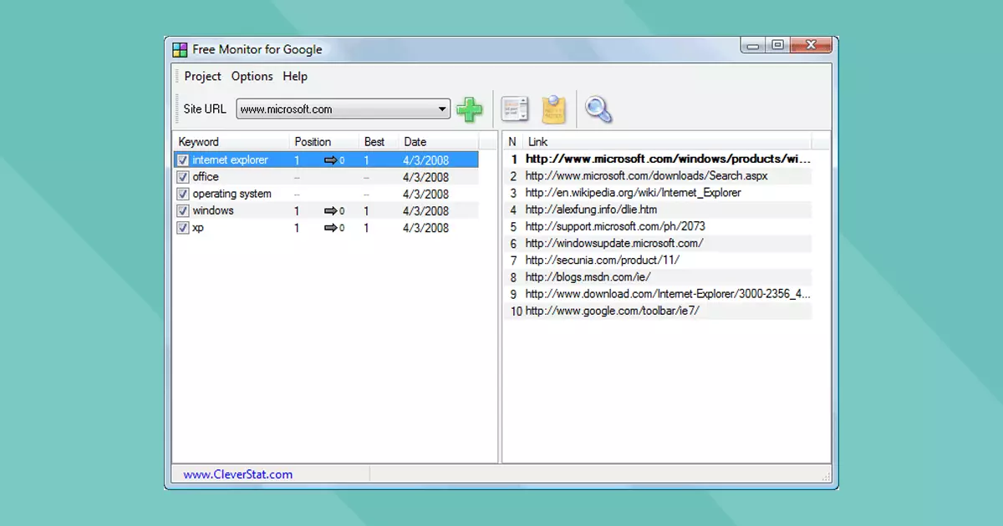Image resolution: width=1003 pixels, height=526 pixels.
Task: Click the position arrow in xp row
Action: coord(330,228)
